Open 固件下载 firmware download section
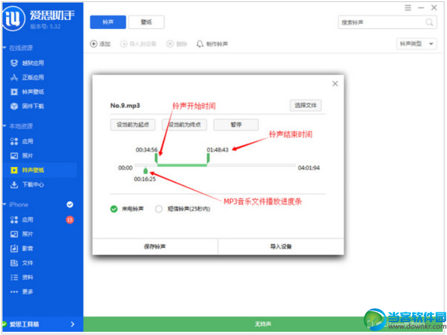This screenshot has height=335, width=447. 27,106
